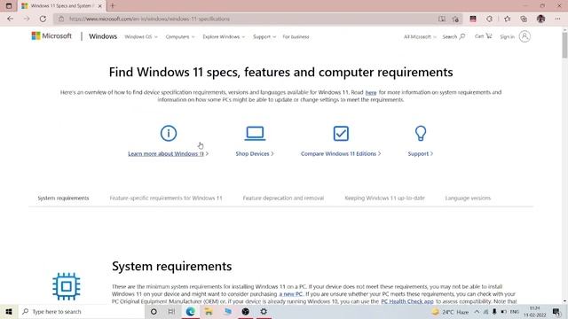
Task: Add this page to favorites
Action: [455, 19]
